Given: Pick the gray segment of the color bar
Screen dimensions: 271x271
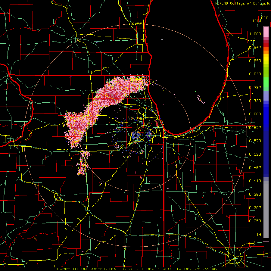Looking at the screenshot, I should pyautogui.click(x=266, y=209).
